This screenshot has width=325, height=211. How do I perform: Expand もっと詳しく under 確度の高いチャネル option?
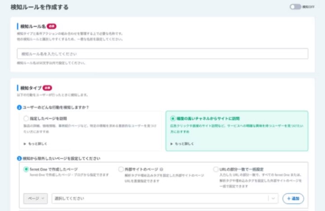pos(182,144)
